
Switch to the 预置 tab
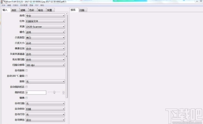[x=50, y=10]
